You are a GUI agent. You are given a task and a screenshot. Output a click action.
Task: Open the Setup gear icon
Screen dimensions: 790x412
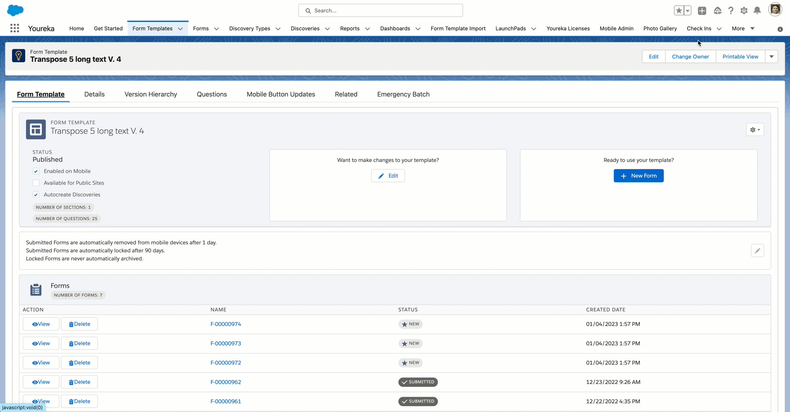tap(744, 11)
